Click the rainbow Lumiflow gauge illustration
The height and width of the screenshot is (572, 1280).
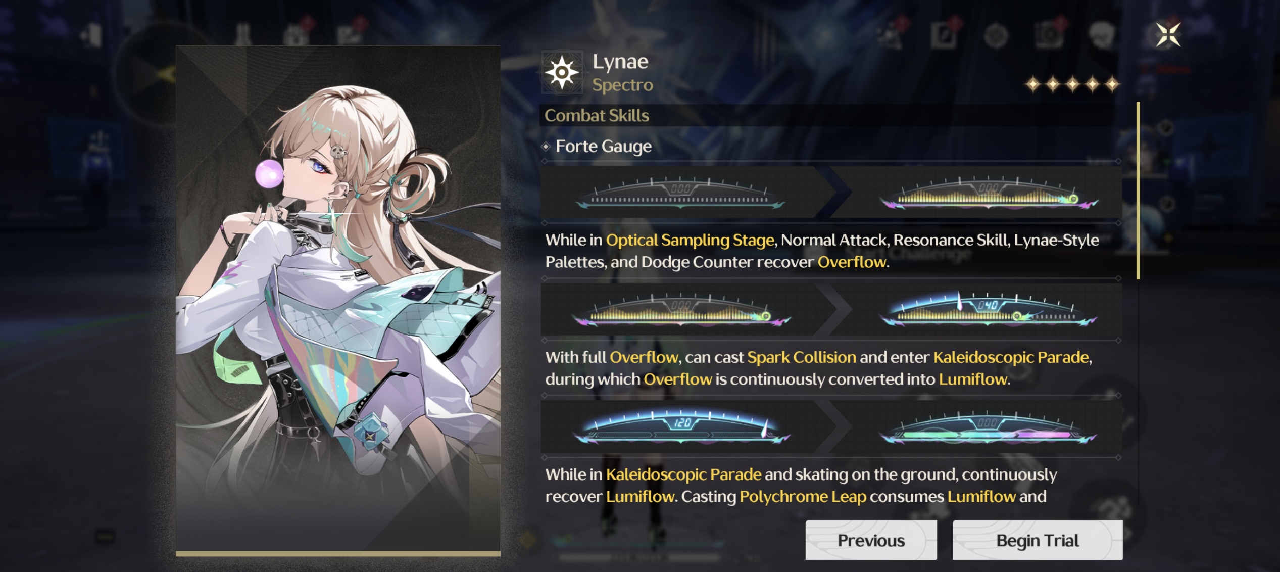988,427
